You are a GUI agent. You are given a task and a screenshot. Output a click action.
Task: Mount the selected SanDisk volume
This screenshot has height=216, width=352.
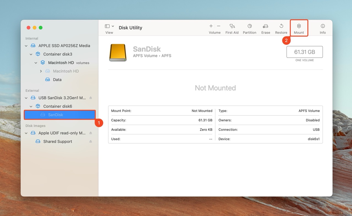click(x=299, y=26)
